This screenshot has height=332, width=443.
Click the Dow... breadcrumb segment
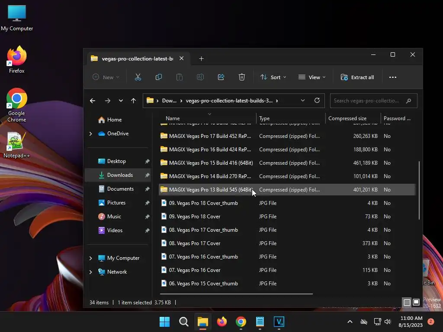click(169, 101)
